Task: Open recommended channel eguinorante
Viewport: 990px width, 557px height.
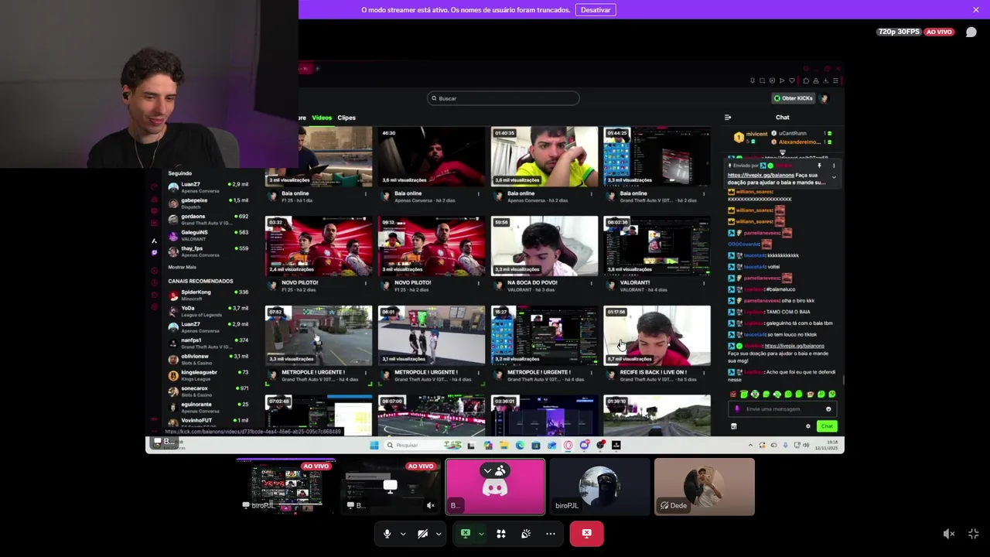Action: [209, 406]
